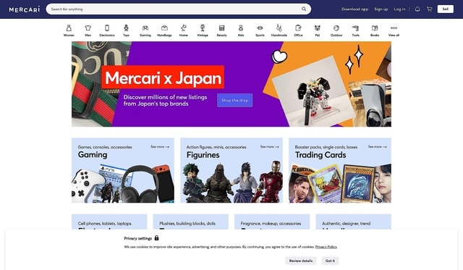Open the Log in link
The image size is (463, 270).
[399, 9]
